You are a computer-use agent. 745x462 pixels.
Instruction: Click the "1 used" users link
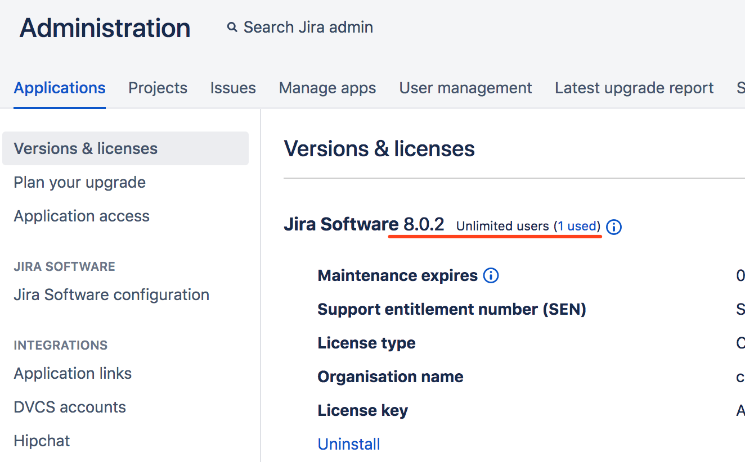(x=577, y=227)
